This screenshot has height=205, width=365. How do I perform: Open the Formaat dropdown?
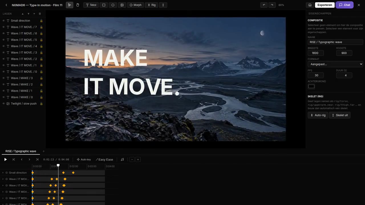pyautogui.click(x=335, y=64)
